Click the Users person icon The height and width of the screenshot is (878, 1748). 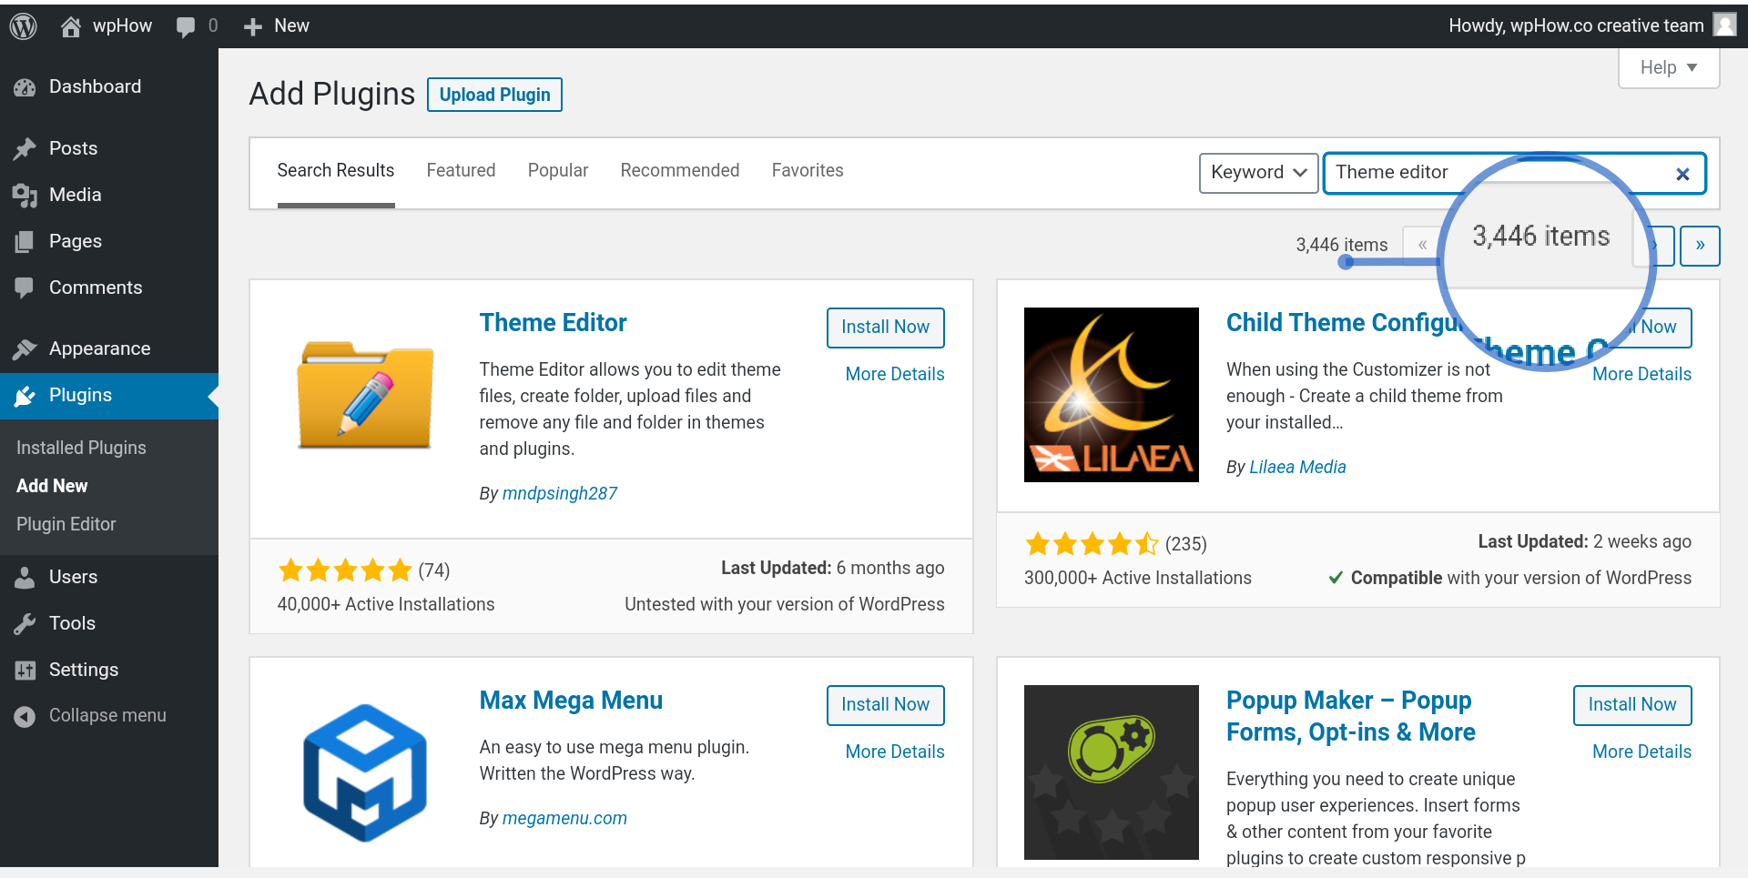point(25,577)
